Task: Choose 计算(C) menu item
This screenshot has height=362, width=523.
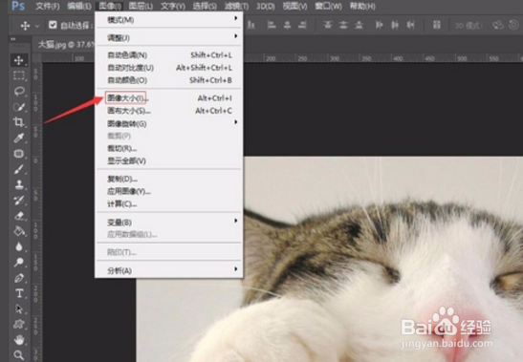Action: point(169,204)
